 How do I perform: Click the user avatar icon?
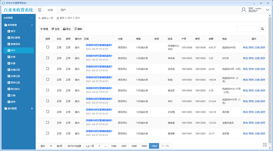(243, 10)
